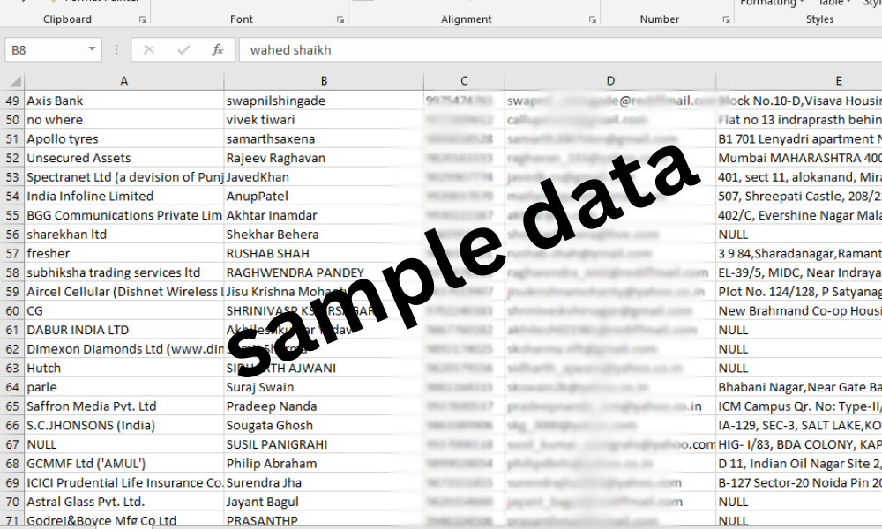
Task: Click the B-127 Sector-20 Noida address cell
Action: click(799, 483)
